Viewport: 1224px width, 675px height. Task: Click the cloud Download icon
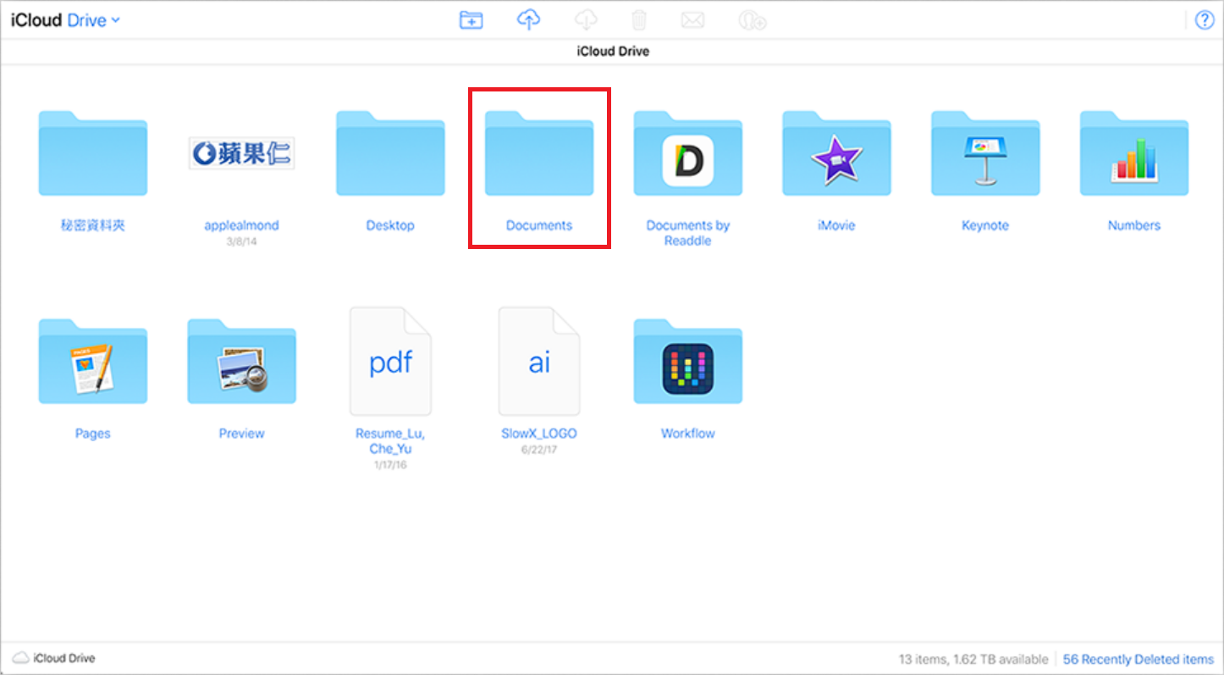(586, 20)
